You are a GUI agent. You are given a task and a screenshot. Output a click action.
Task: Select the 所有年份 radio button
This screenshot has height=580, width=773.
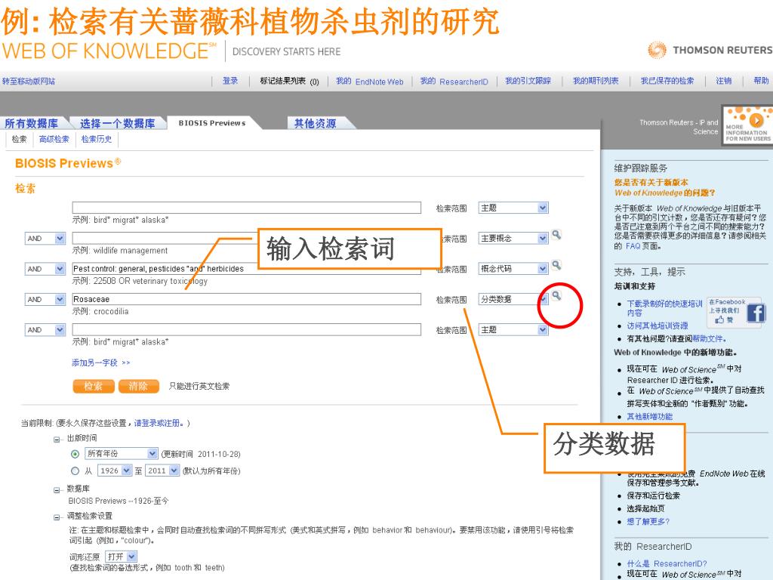click(x=75, y=454)
